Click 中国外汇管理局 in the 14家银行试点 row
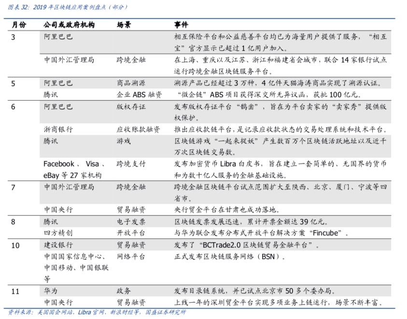 pos(69,60)
